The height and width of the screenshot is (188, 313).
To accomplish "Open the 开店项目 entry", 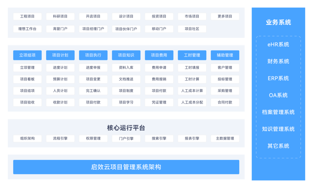I will pyautogui.click(x=93, y=16).
